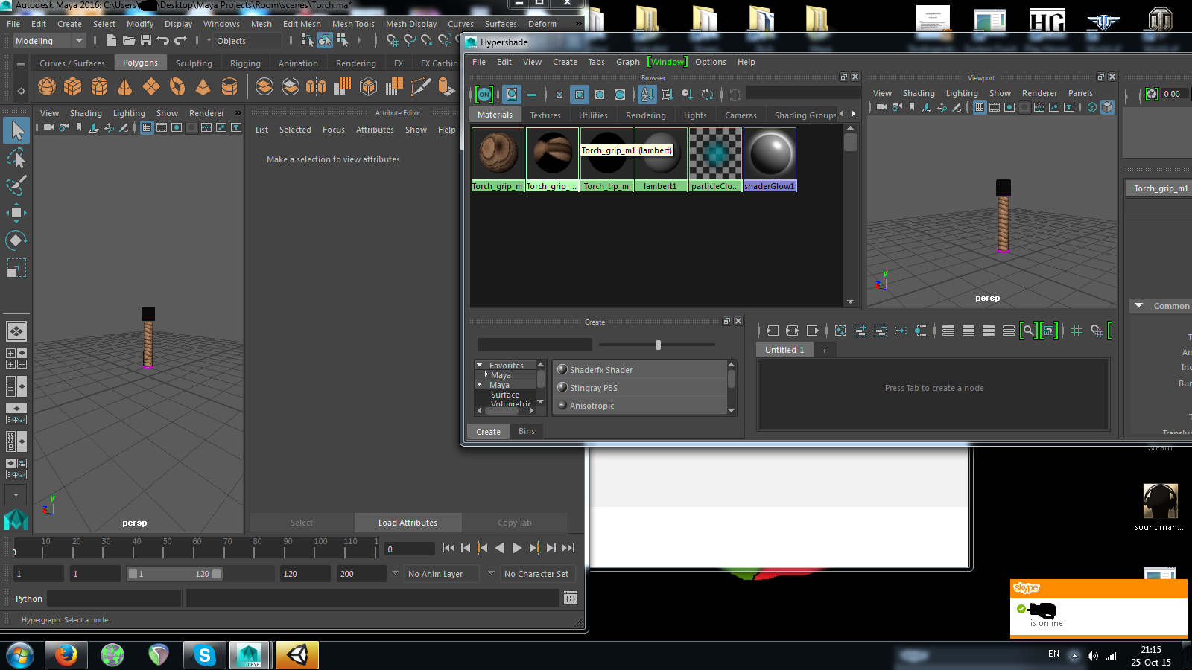This screenshot has height=670, width=1192.
Task: Create a polygon cylinder from the shelf
Action: [99, 87]
